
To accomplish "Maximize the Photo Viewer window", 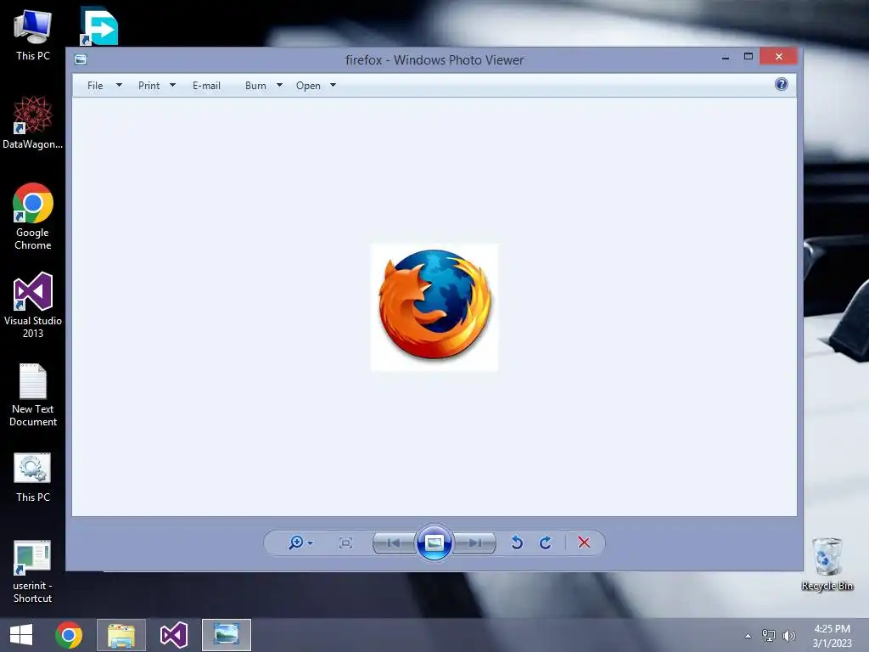I will point(748,57).
